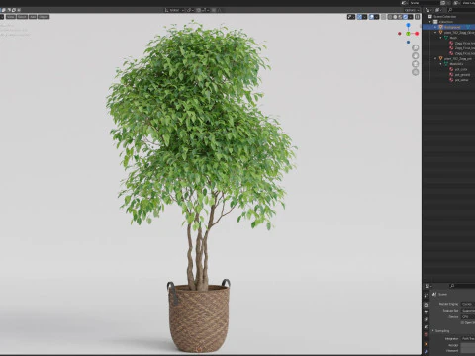This screenshot has height=356, width=475.
Task: Open the Select menu in viewport header
Action: tap(22, 17)
